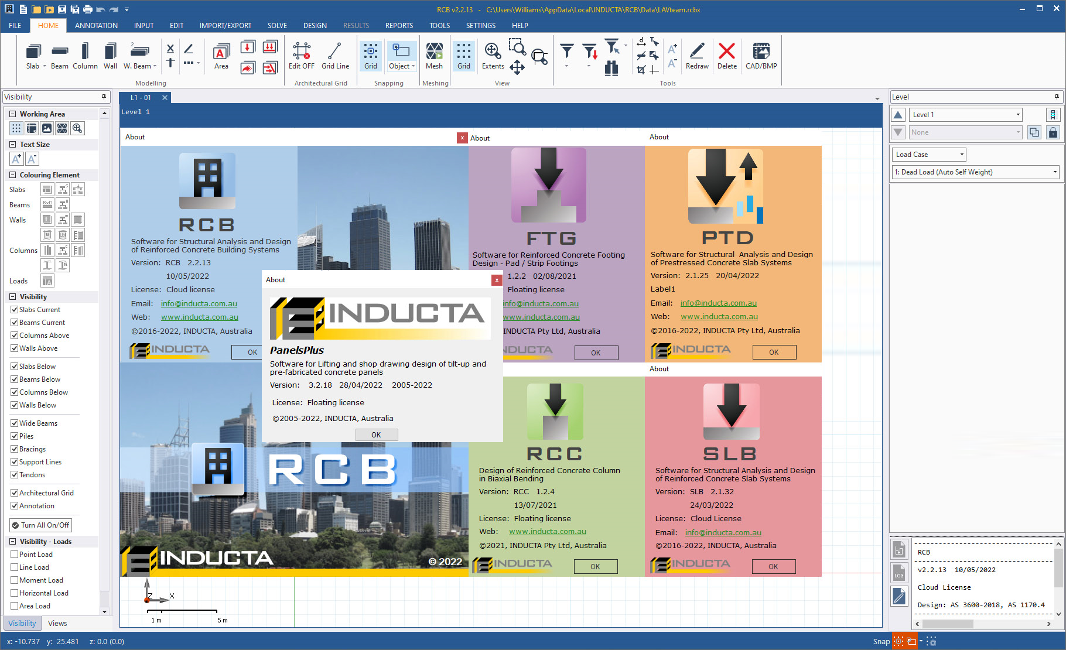Open the FILE menu
Image resolution: width=1066 pixels, height=650 pixels.
[x=15, y=26]
